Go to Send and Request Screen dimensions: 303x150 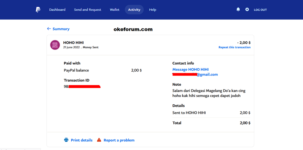[x=88, y=10]
